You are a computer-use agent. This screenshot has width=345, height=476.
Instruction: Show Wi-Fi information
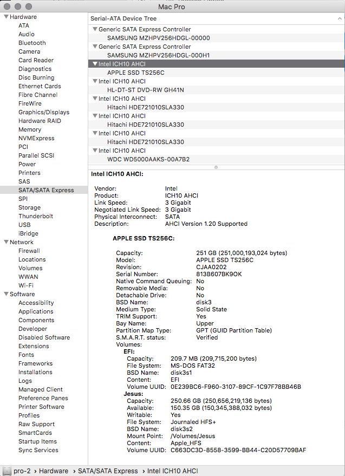coord(26,285)
